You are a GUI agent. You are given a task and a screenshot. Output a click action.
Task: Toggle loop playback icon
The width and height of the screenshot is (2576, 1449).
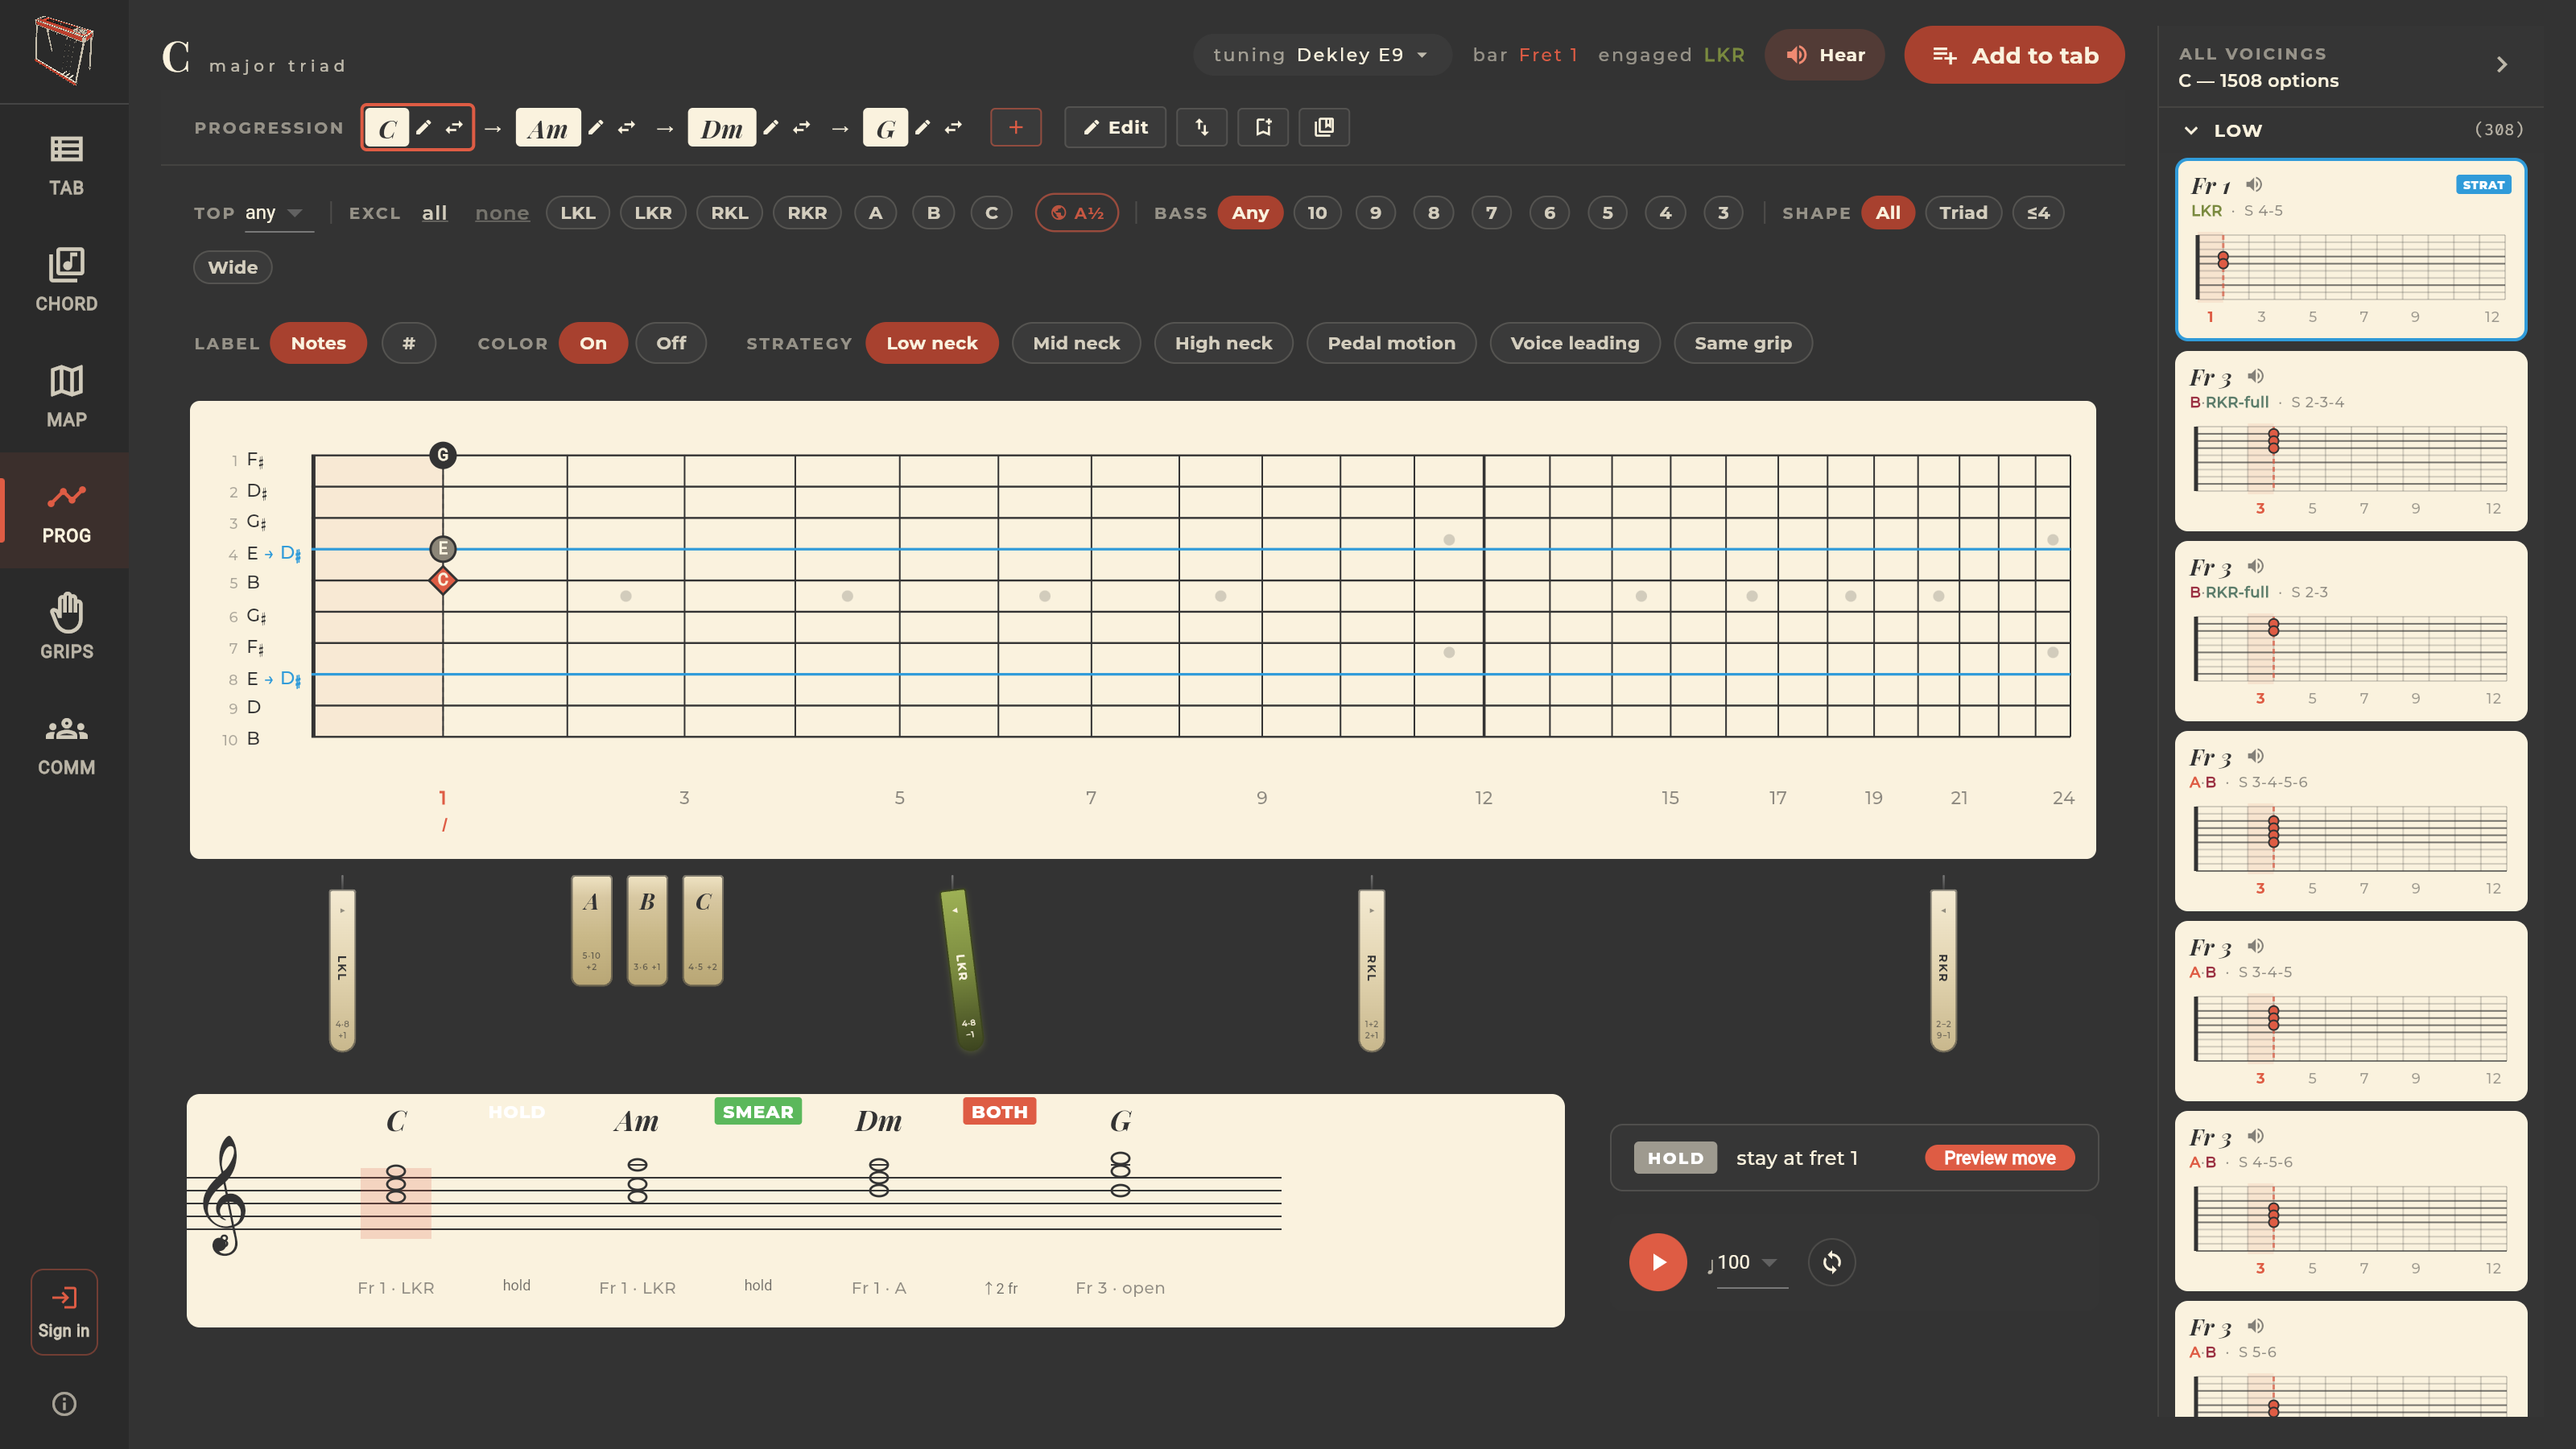click(1832, 1262)
